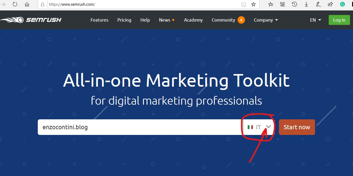Open the Grammarly extension icon
The width and height of the screenshot is (353, 176).
click(342, 4)
